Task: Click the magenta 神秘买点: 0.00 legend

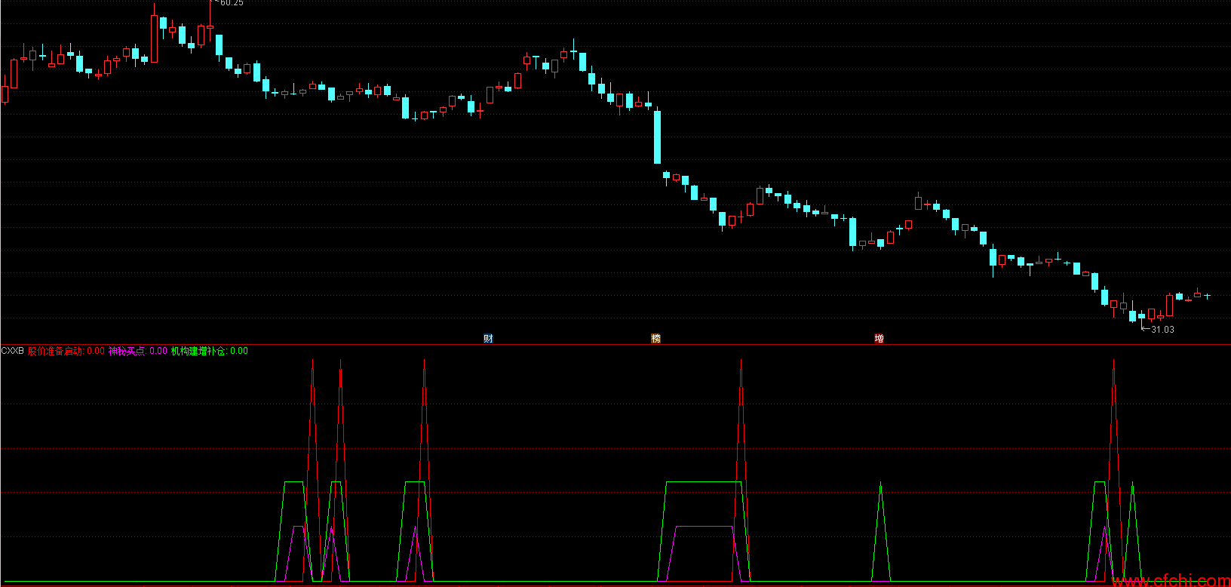Action: pos(138,351)
